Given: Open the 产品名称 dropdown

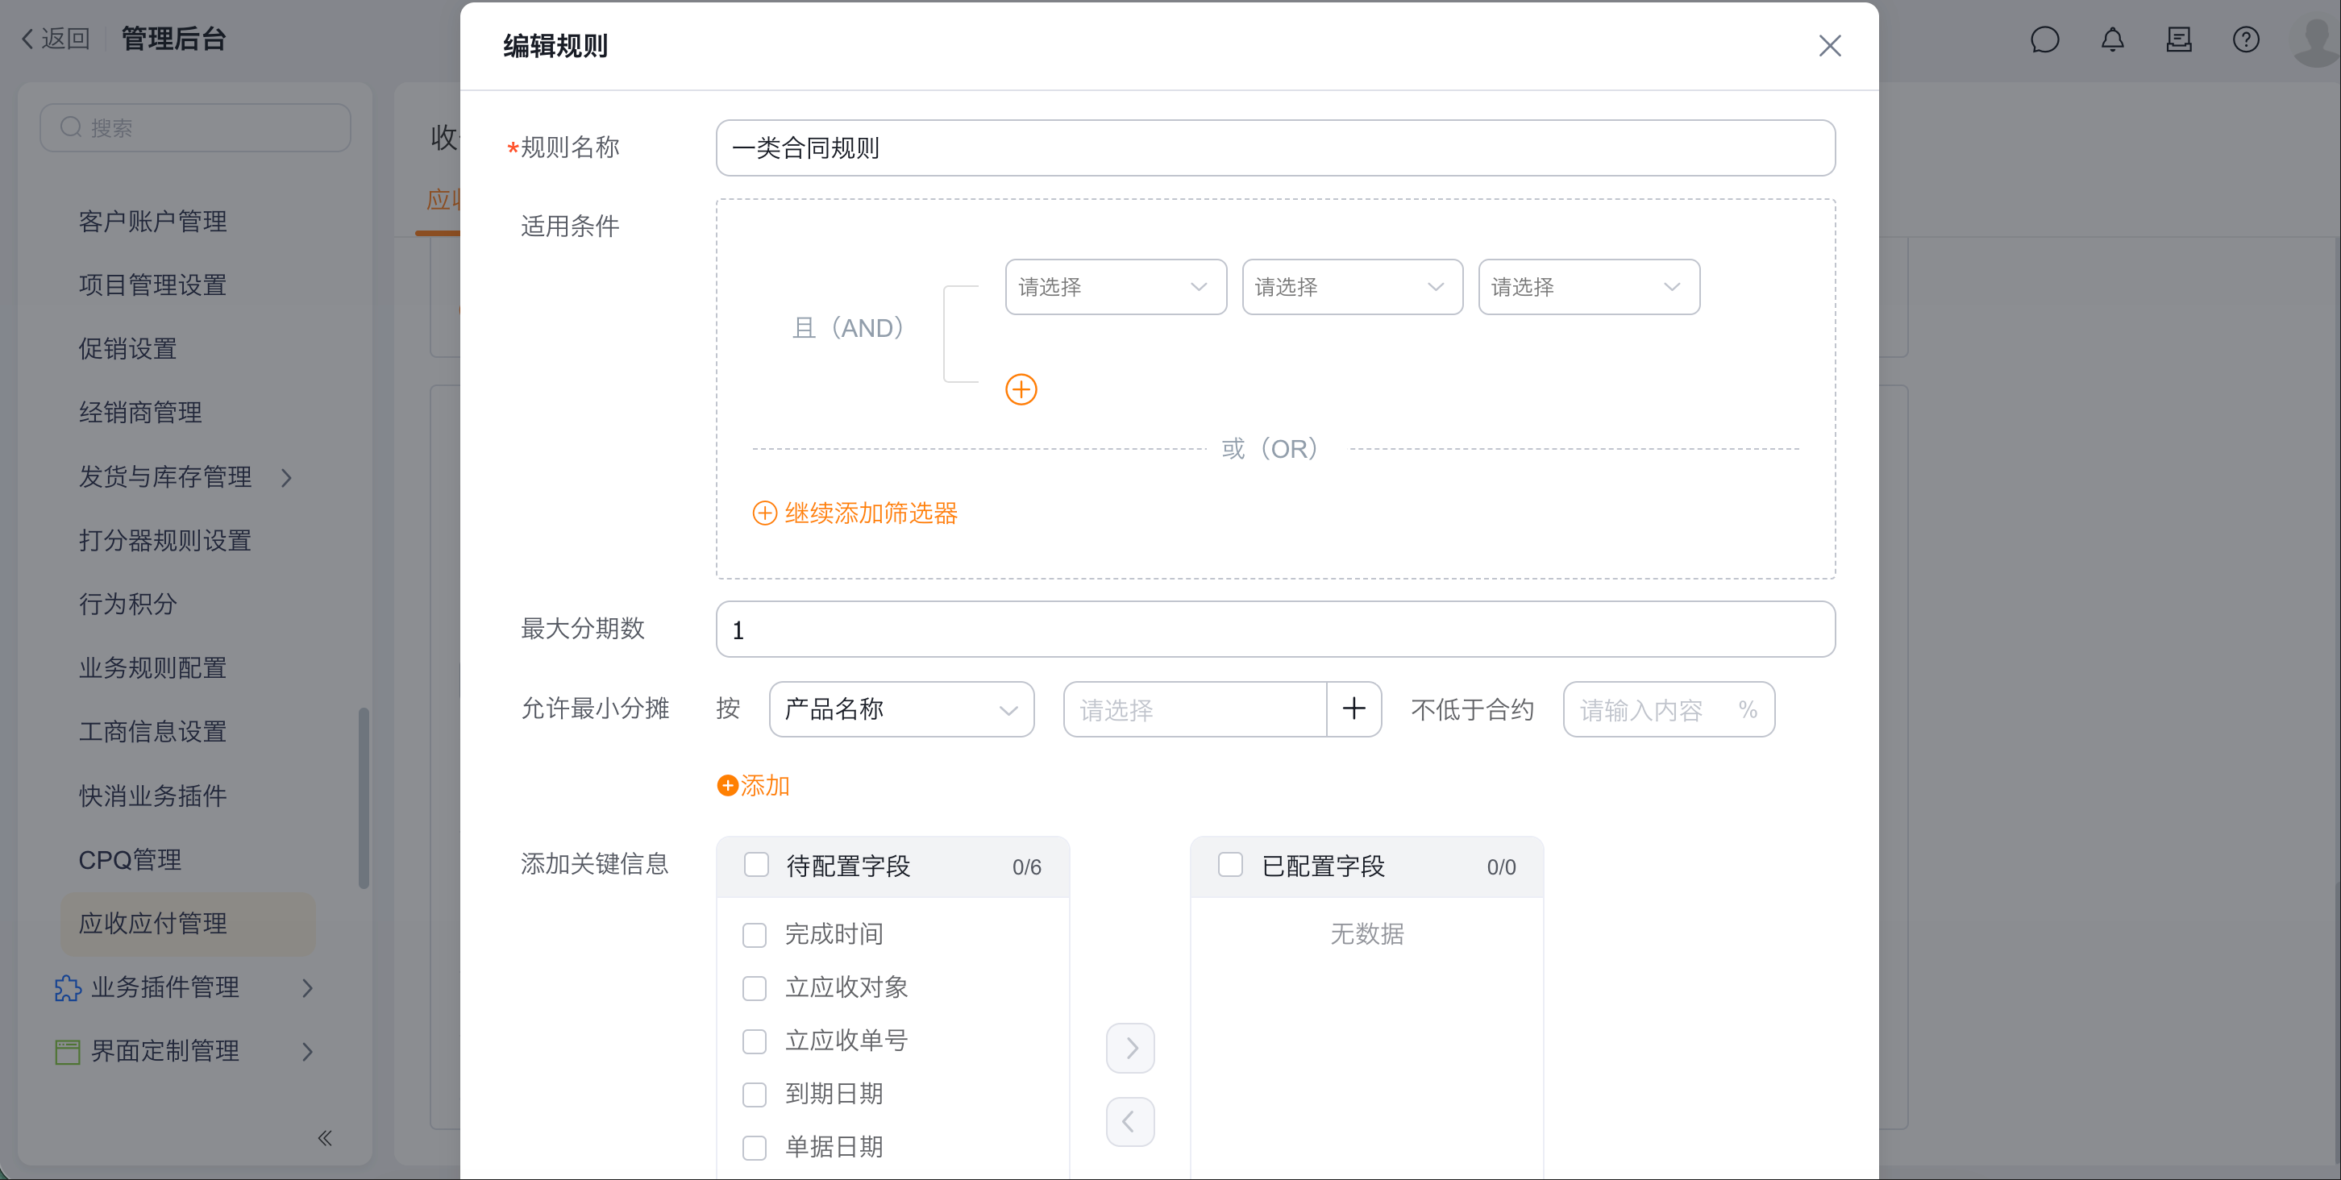Looking at the screenshot, I should tap(900, 708).
